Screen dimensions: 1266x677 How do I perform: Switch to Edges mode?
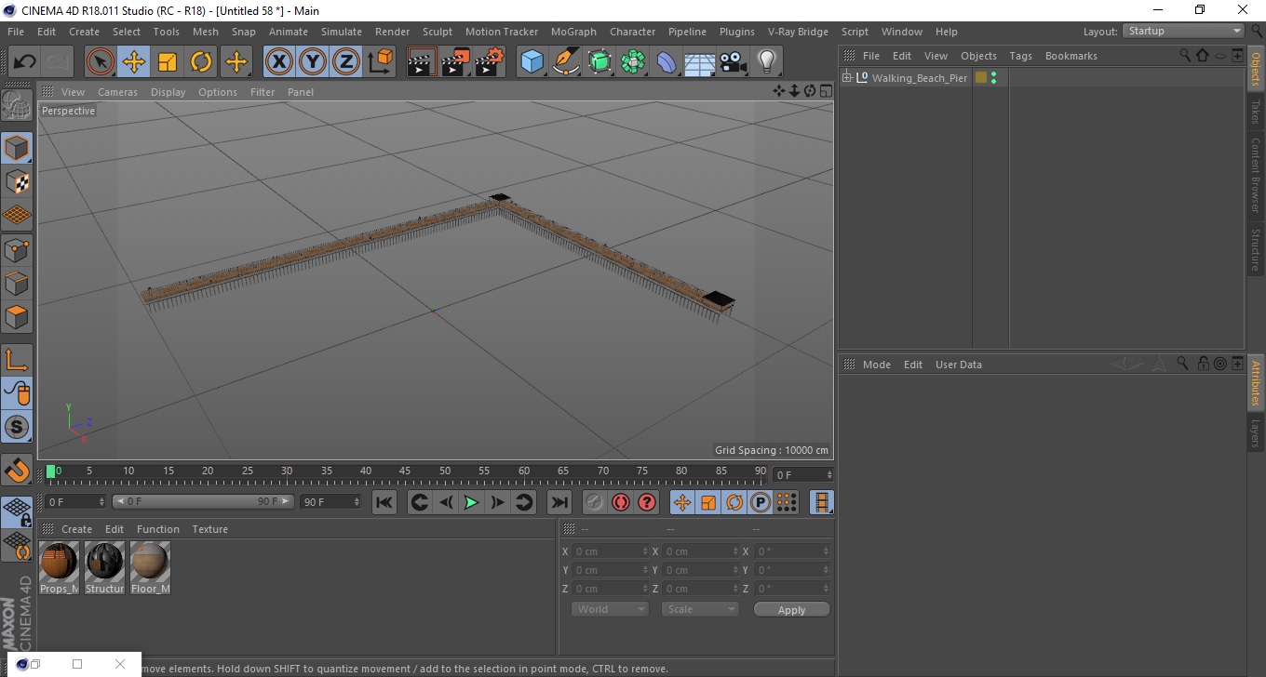pyautogui.click(x=17, y=283)
